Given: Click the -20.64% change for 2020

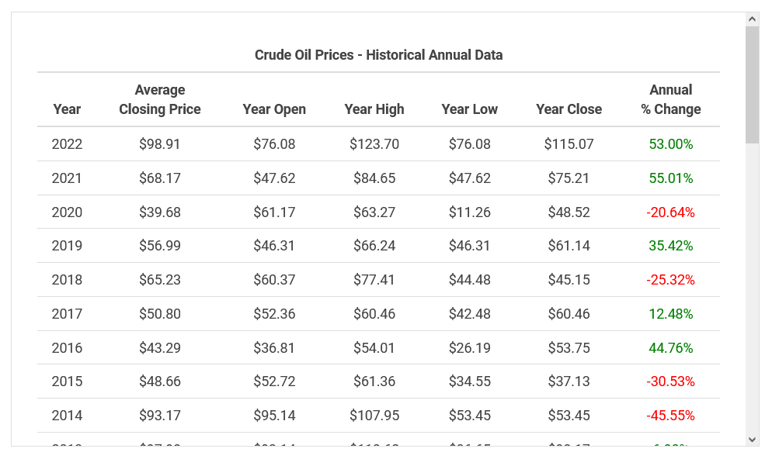Looking at the screenshot, I should 671,212.
